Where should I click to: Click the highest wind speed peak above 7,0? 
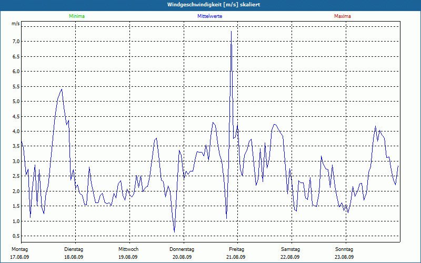pos(231,32)
